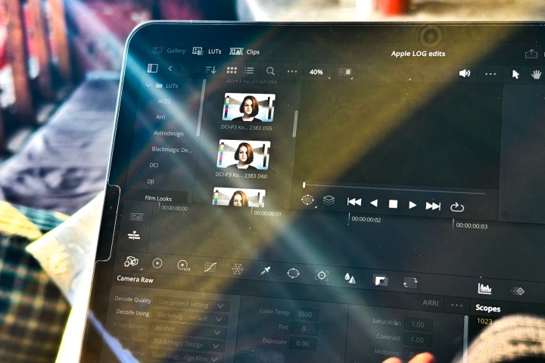Switch to thumbnail grid view
This screenshot has width=545, height=363.
[x=232, y=70]
